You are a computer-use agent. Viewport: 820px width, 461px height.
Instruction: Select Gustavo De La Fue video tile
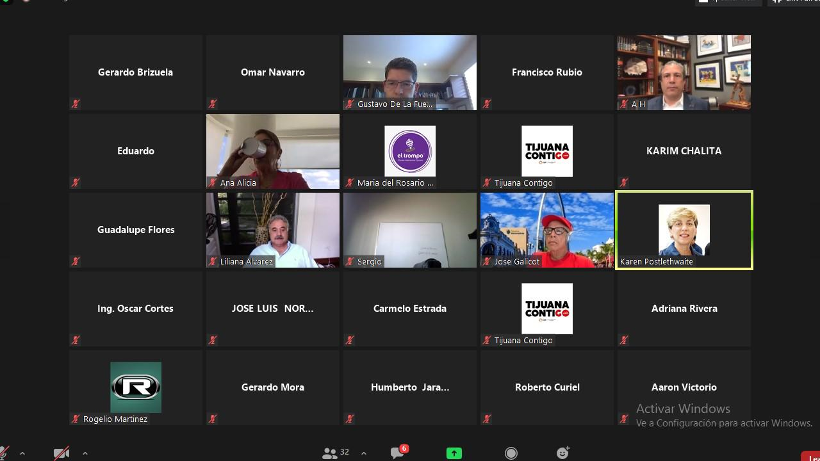410,72
